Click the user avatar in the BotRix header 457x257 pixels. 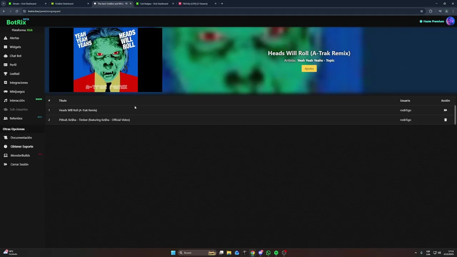(450, 21)
